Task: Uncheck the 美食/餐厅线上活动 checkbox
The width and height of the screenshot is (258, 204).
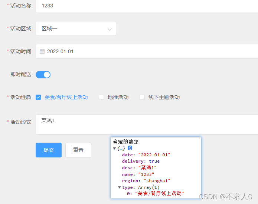Action: [38, 97]
